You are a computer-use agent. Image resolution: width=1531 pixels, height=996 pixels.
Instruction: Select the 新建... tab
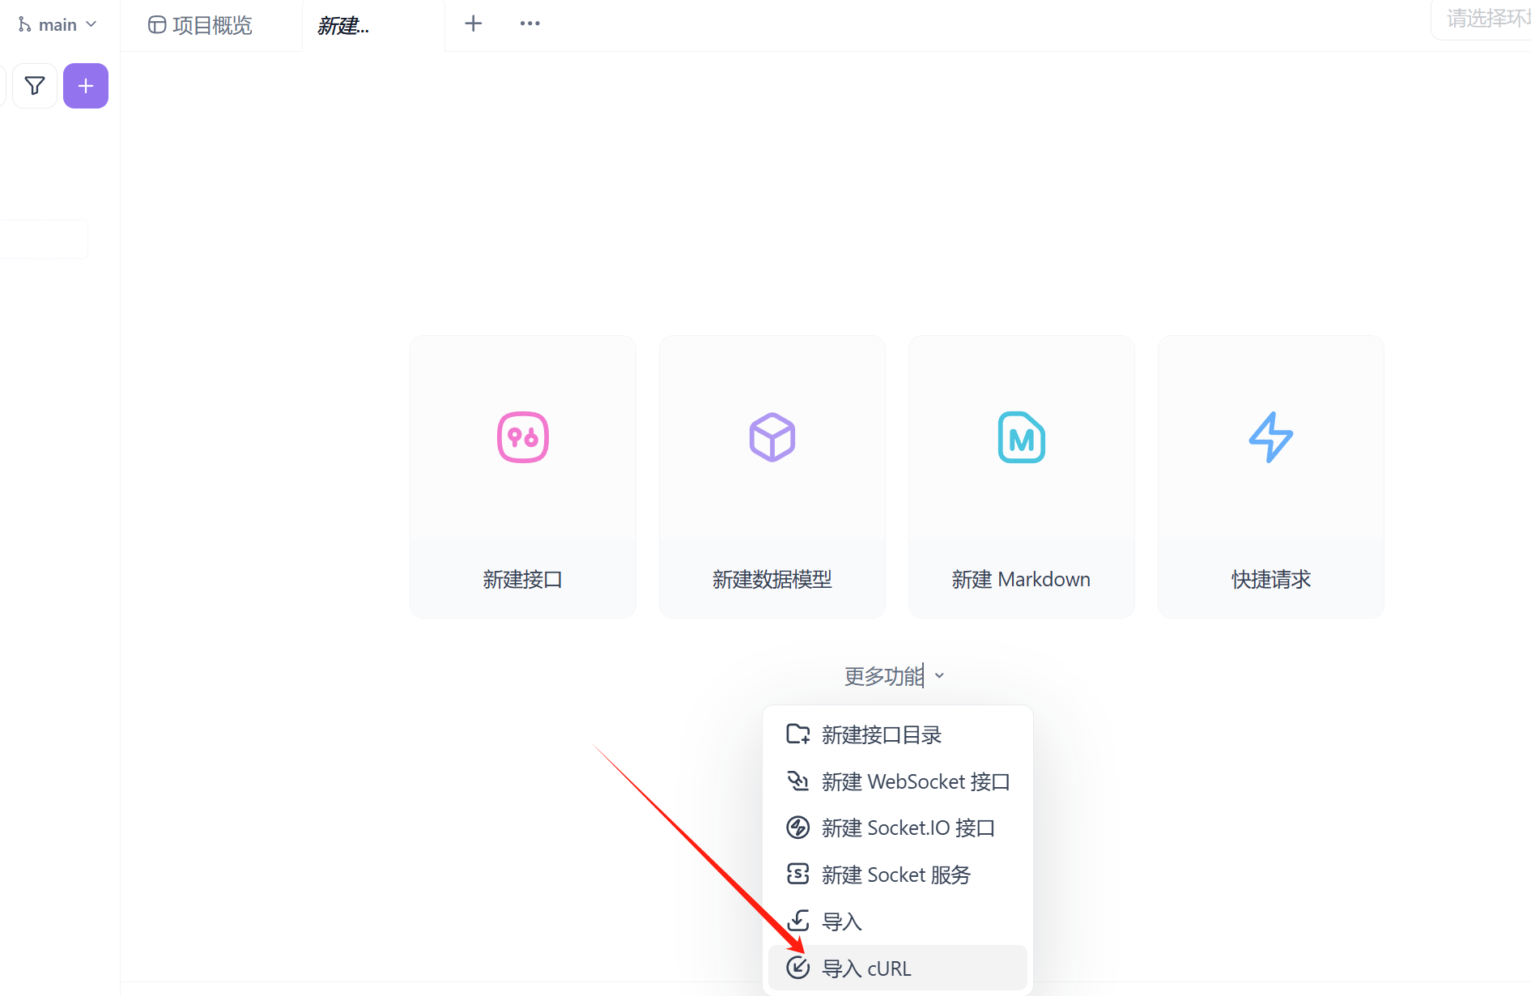(x=344, y=26)
